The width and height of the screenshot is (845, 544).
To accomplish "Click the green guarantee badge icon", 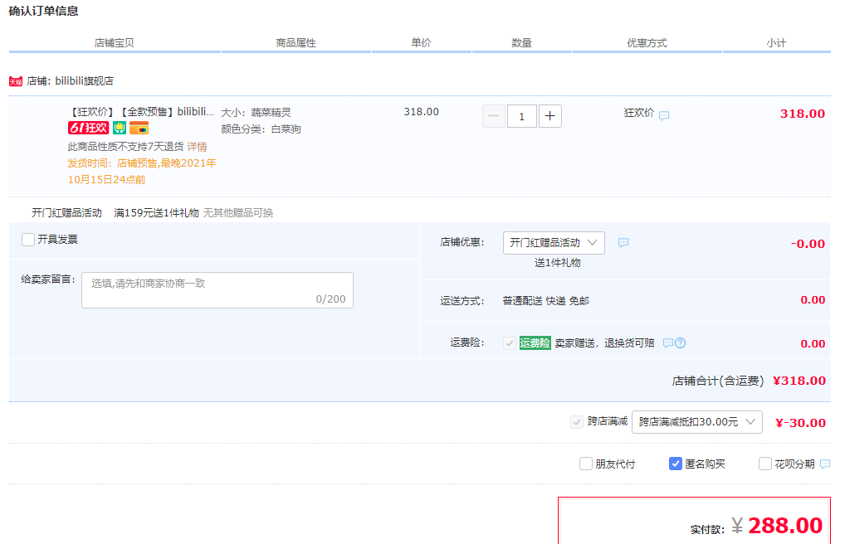I will pos(120,128).
